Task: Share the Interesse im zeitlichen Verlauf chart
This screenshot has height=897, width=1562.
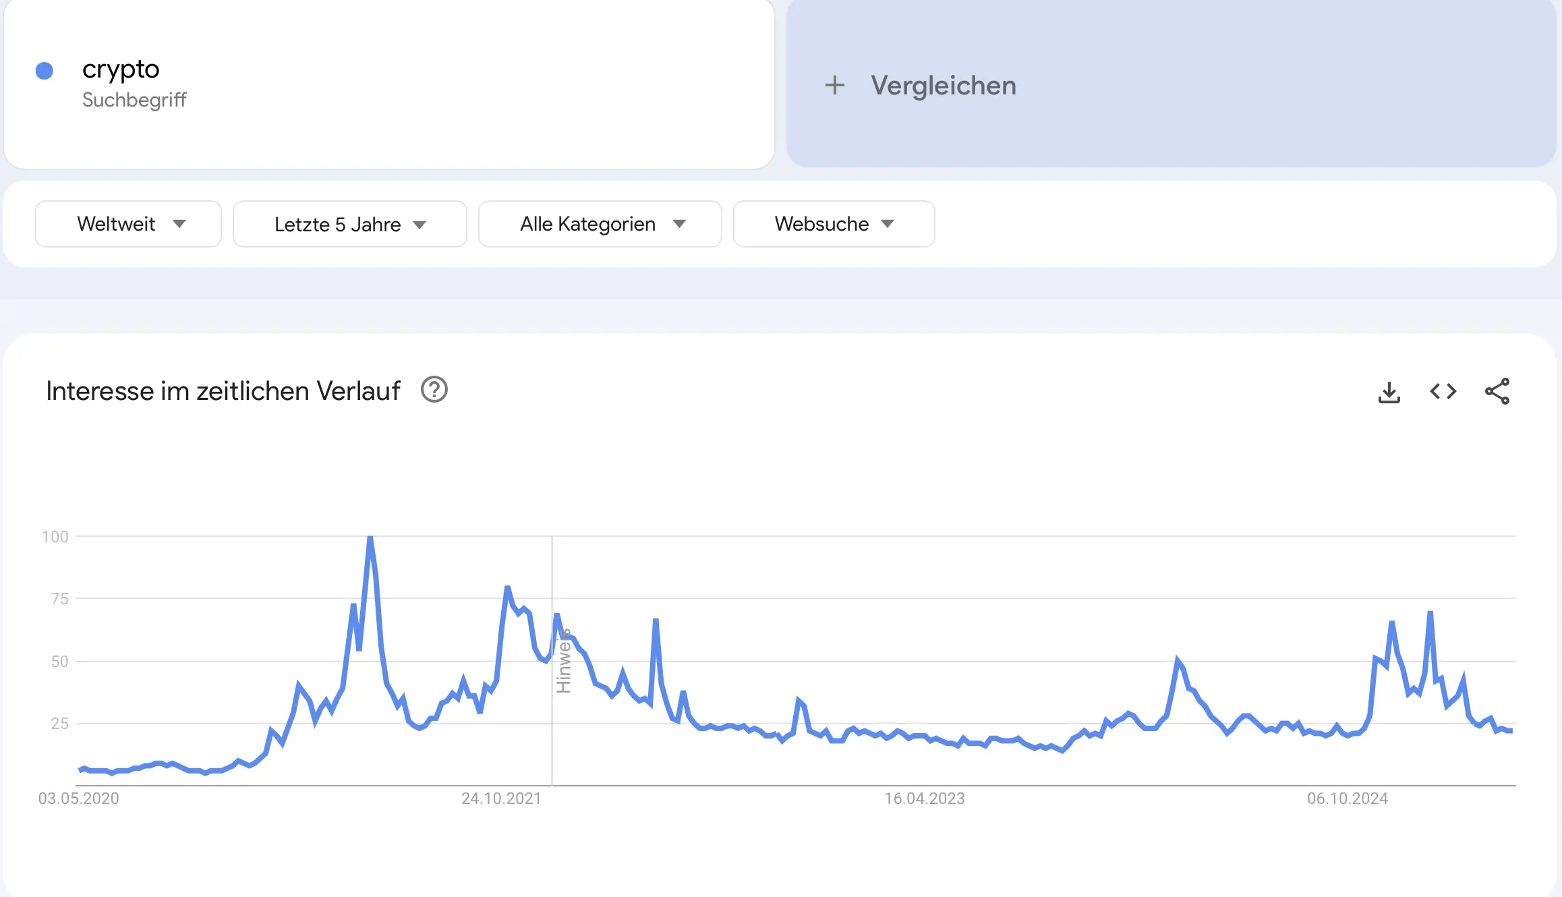Action: tap(1497, 391)
